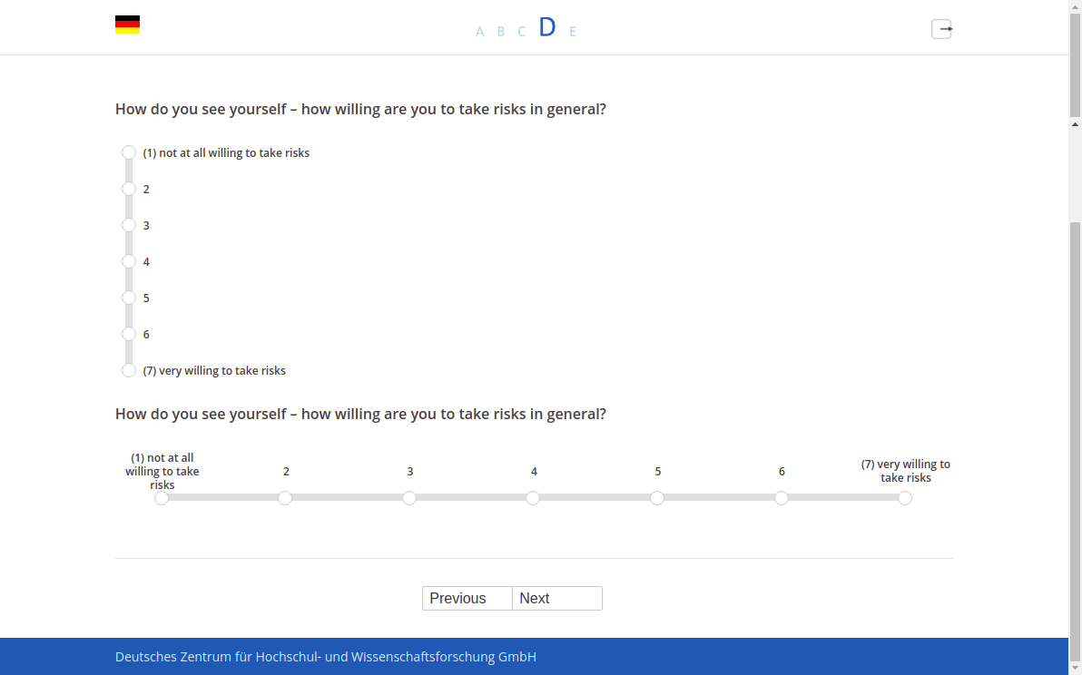Pick point 4 on the horizontal scale

(533, 498)
